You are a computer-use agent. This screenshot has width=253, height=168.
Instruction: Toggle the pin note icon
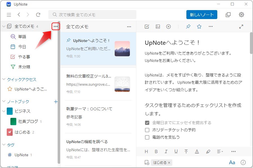[x=188, y=27]
